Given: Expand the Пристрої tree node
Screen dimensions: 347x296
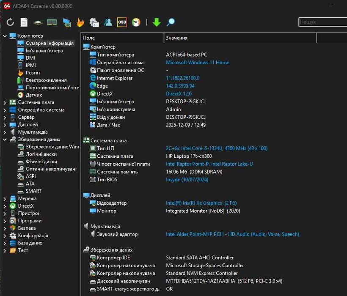Looking at the screenshot, I should pos(5,214).
